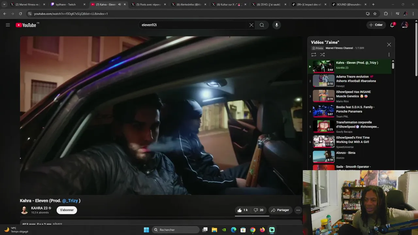Open Chrome three-dot menu

(413, 14)
